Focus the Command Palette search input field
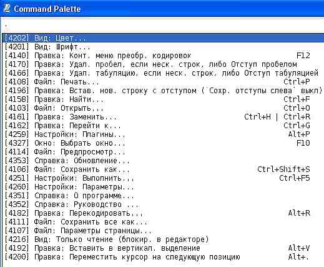The image size is (324, 267). [163, 26]
